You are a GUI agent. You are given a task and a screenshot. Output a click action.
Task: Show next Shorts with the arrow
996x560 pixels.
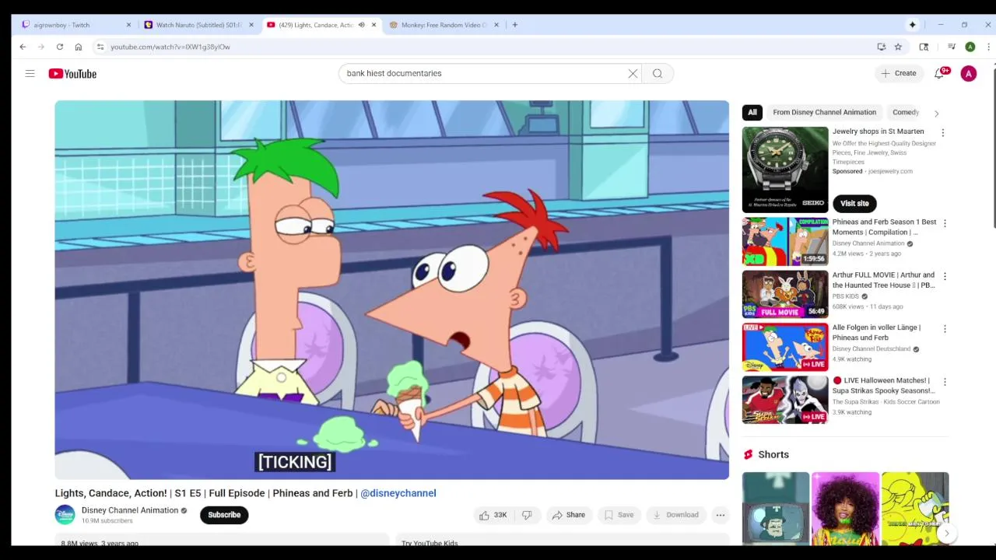pos(947,534)
